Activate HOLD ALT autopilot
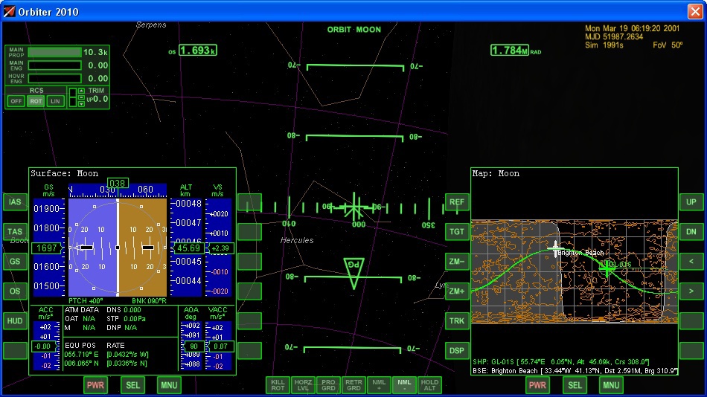This screenshot has width=707, height=397. [x=429, y=385]
